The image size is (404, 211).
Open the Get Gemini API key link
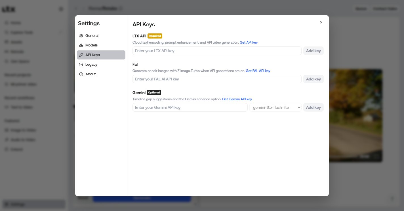click(x=237, y=99)
